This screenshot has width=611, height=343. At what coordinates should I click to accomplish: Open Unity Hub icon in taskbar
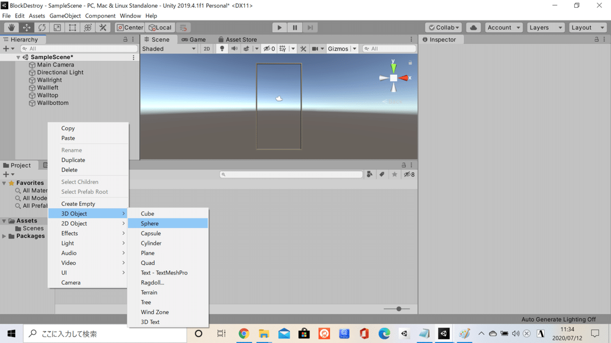pyautogui.click(x=404, y=333)
